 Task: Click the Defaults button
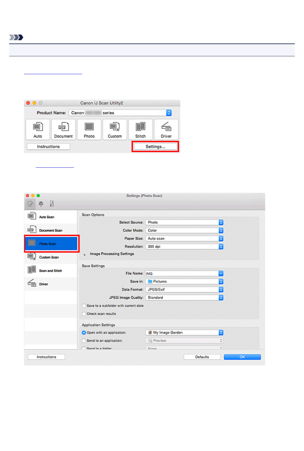coord(202,357)
